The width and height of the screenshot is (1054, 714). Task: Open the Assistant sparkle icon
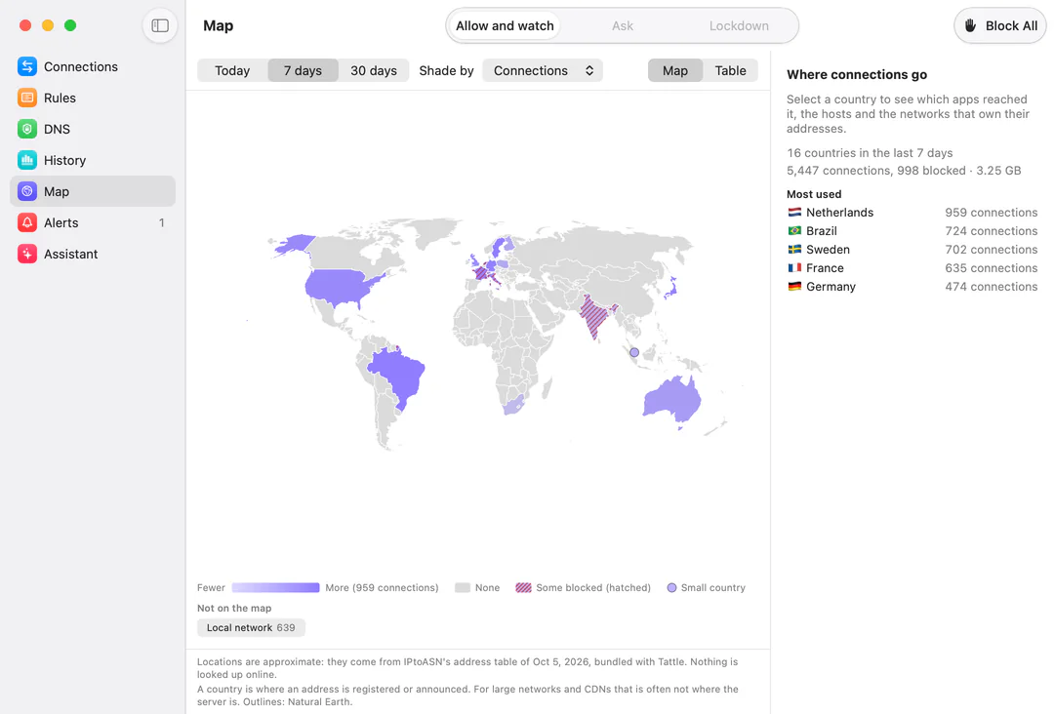(x=27, y=254)
